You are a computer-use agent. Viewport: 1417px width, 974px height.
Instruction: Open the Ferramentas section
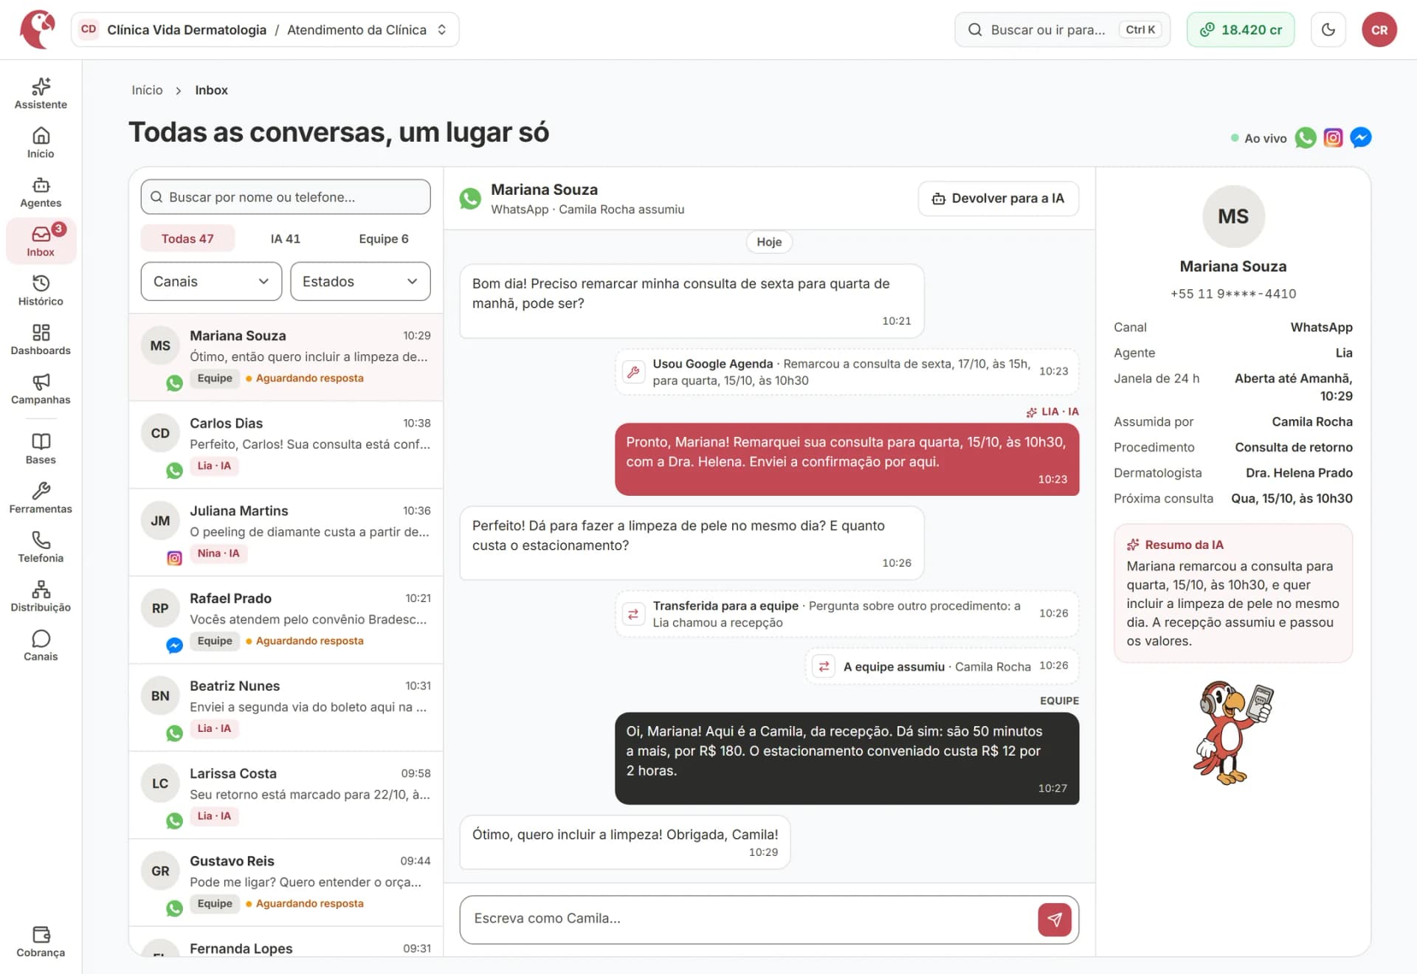(41, 497)
